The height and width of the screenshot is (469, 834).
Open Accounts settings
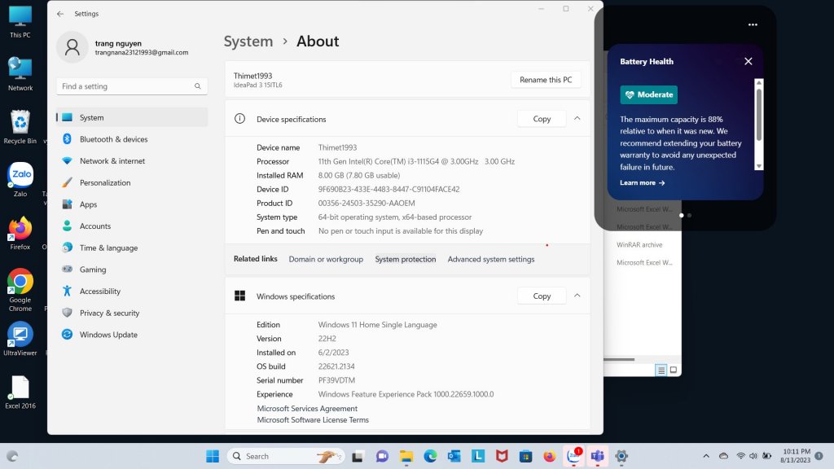(132, 226)
